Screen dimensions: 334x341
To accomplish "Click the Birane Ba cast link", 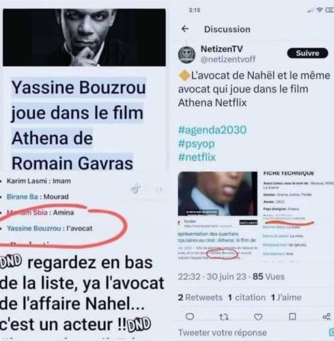I will (x=23, y=196).
